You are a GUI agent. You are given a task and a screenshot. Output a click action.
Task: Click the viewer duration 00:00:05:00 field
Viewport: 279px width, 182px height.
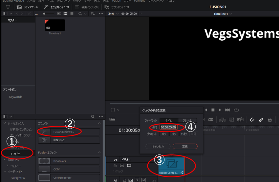pyautogui.click(x=129, y=14)
